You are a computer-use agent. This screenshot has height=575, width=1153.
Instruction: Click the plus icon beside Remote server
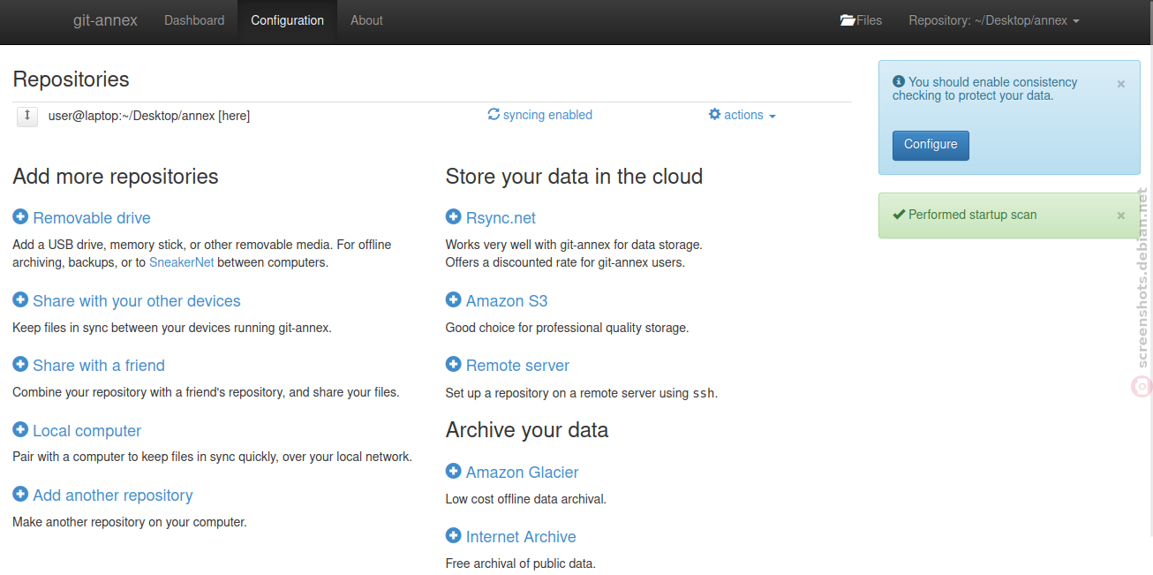454,365
